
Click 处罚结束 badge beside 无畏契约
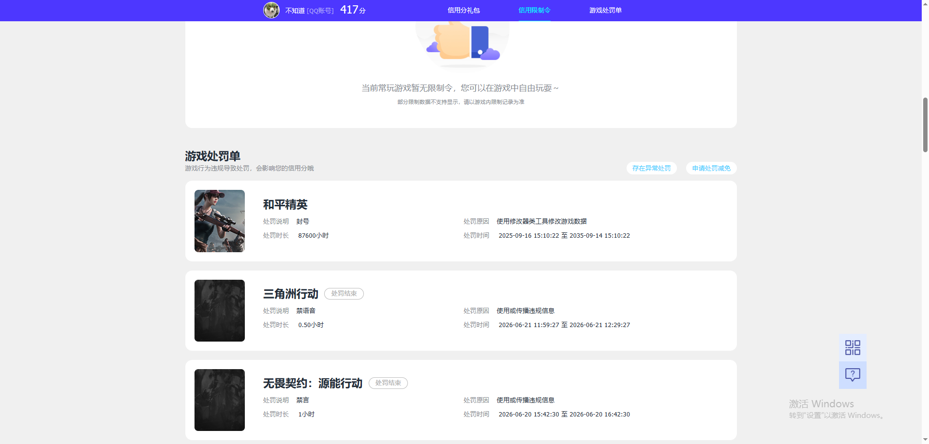click(388, 383)
